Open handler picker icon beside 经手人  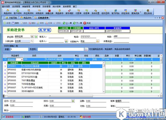(66, 41)
